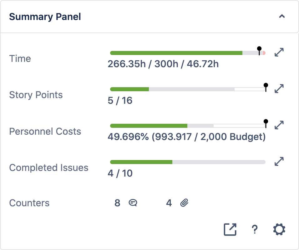Click the Time progress bar
The width and height of the screenshot is (299, 250).
click(x=175, y=52)
